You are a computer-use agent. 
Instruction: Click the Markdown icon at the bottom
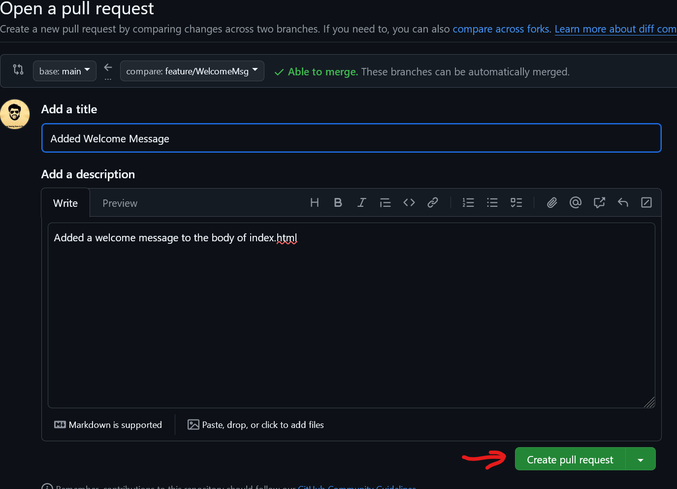[60, 424]
